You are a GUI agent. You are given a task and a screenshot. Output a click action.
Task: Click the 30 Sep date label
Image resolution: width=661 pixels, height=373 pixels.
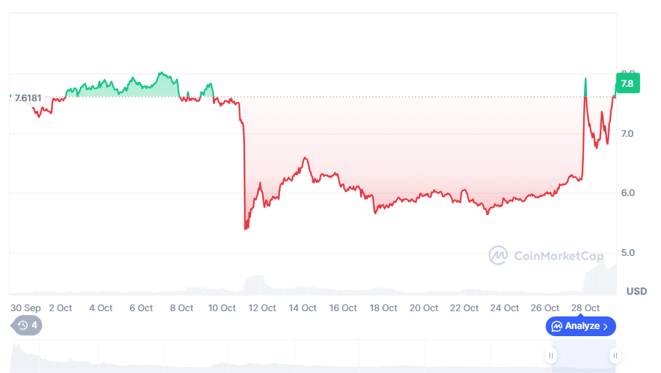click(x=25, y=308)
